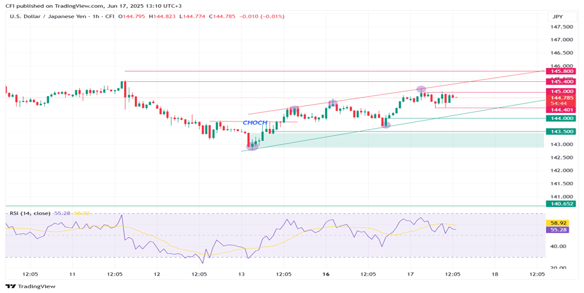Image resolution: width=584 pixels, height=293 pixels.
Task: Select the U.S. Dollar / Japanese Yen symbol title
Action: 48,16
